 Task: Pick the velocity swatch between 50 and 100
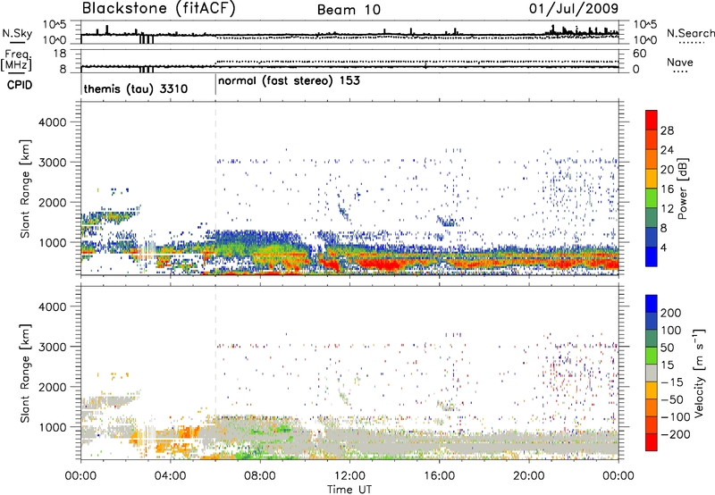(x=652, y=339)
